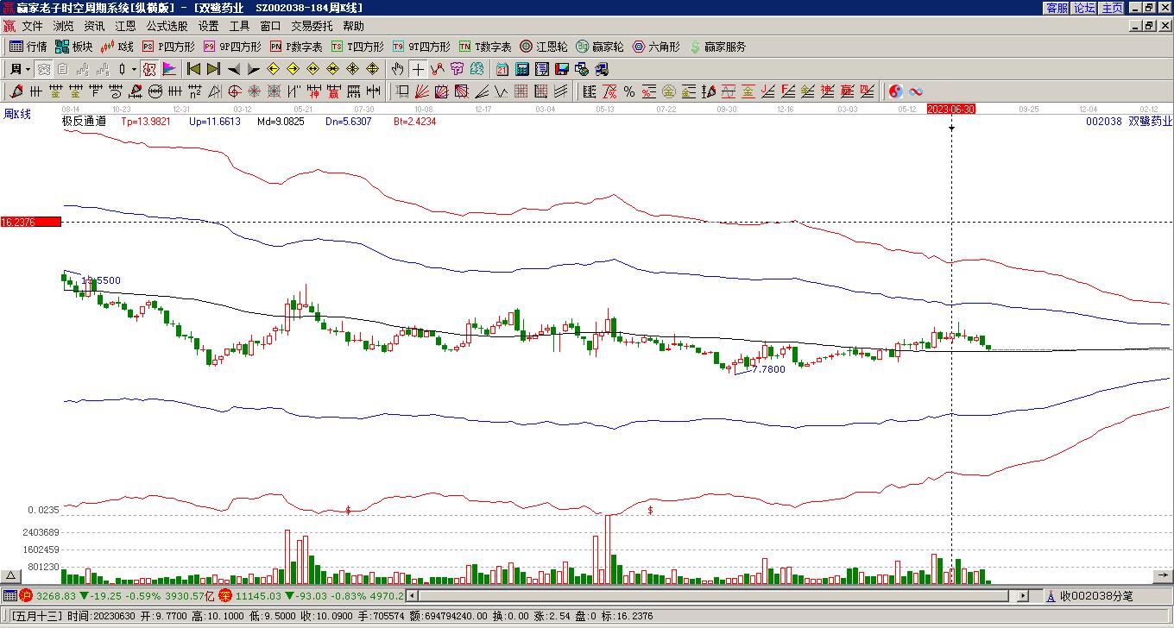Click the 002038 双鹭药业 stock title
Image resolution: width=1174 pixels, height=628 pixels.
pyautogui.click(x=1129, y=122)
